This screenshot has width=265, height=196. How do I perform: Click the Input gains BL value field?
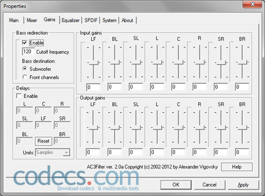pos(114,87)
